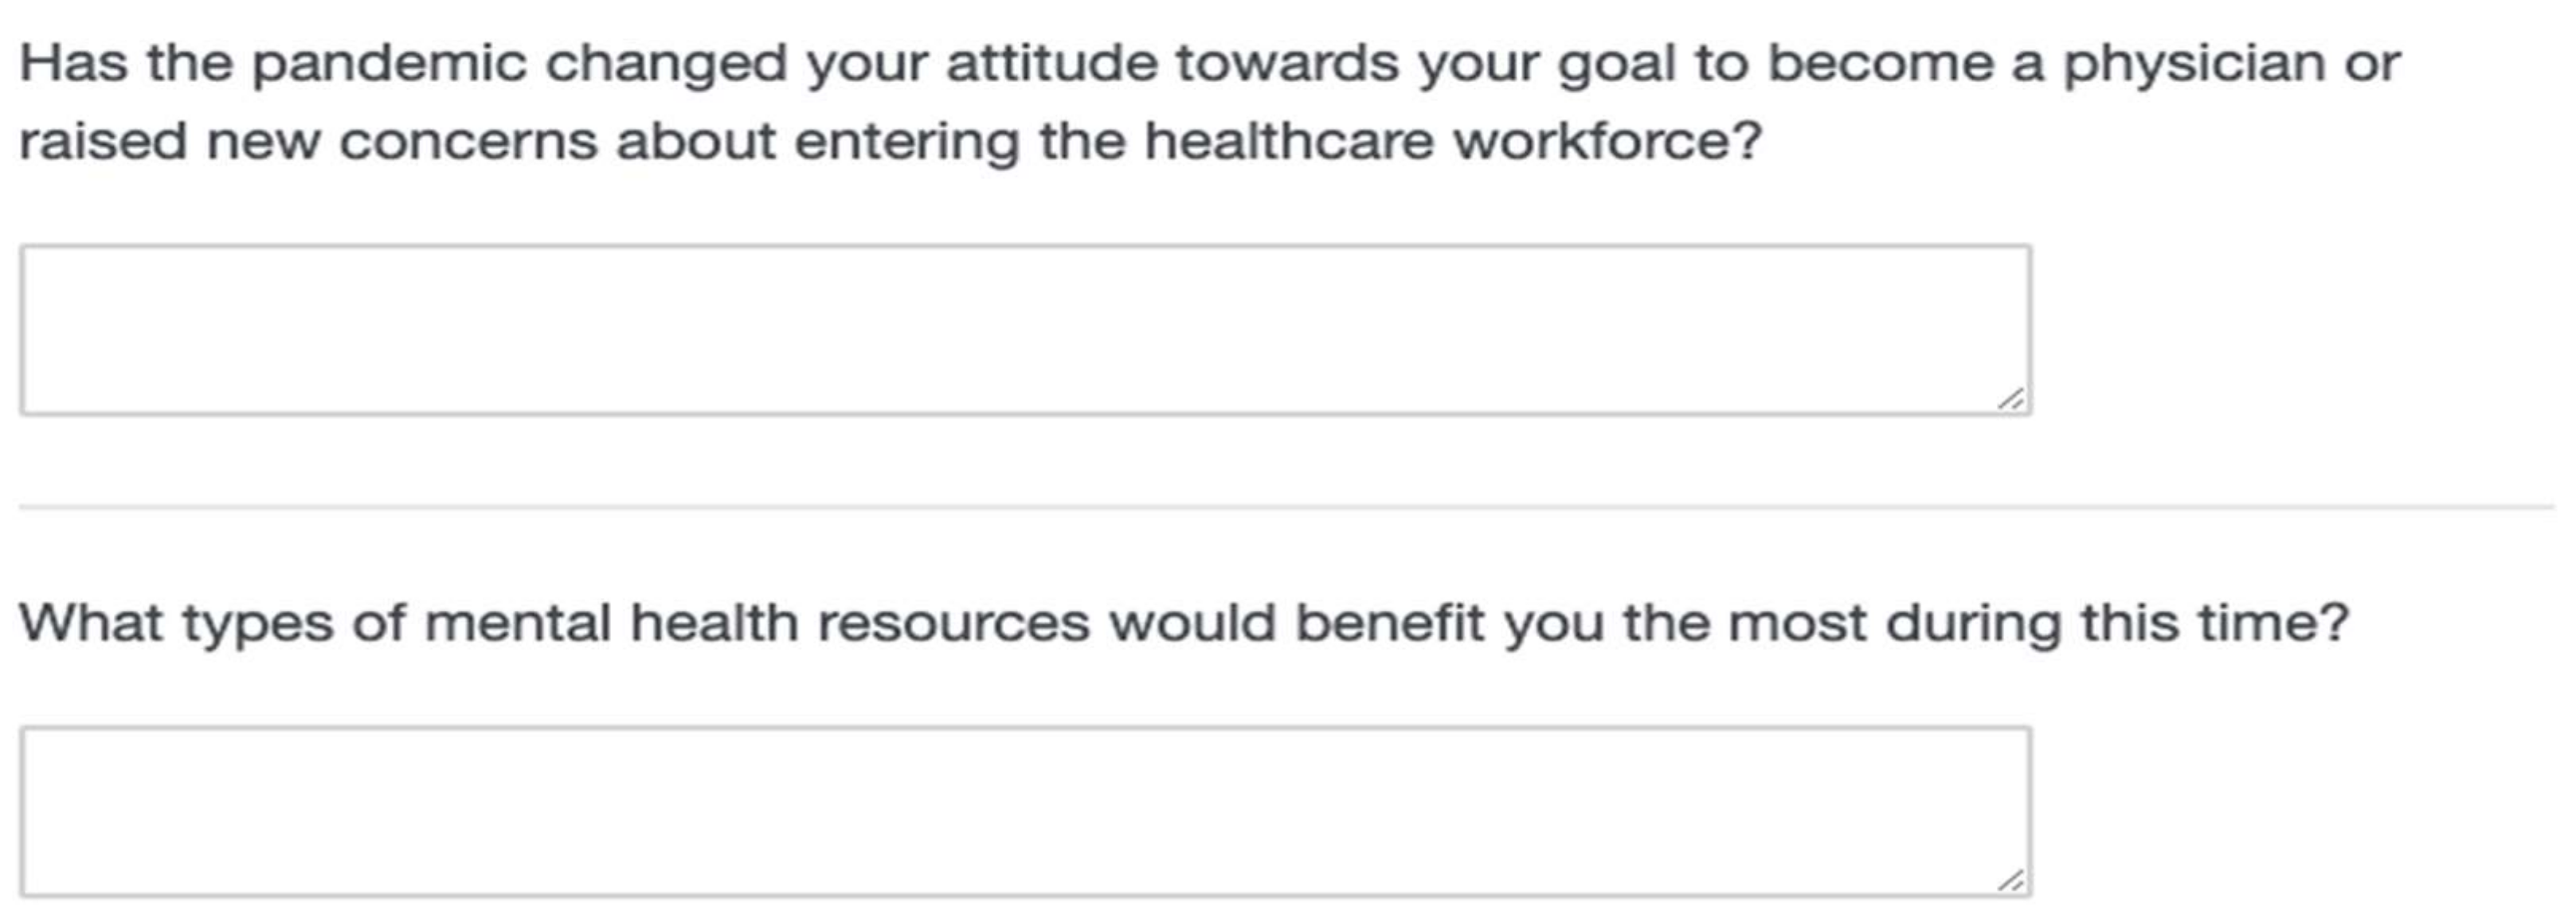Image resolution: width=2576 pixels, height=915 pixels.
Task: Click the word 'resources' in the second question
Action: pos(953,623)
